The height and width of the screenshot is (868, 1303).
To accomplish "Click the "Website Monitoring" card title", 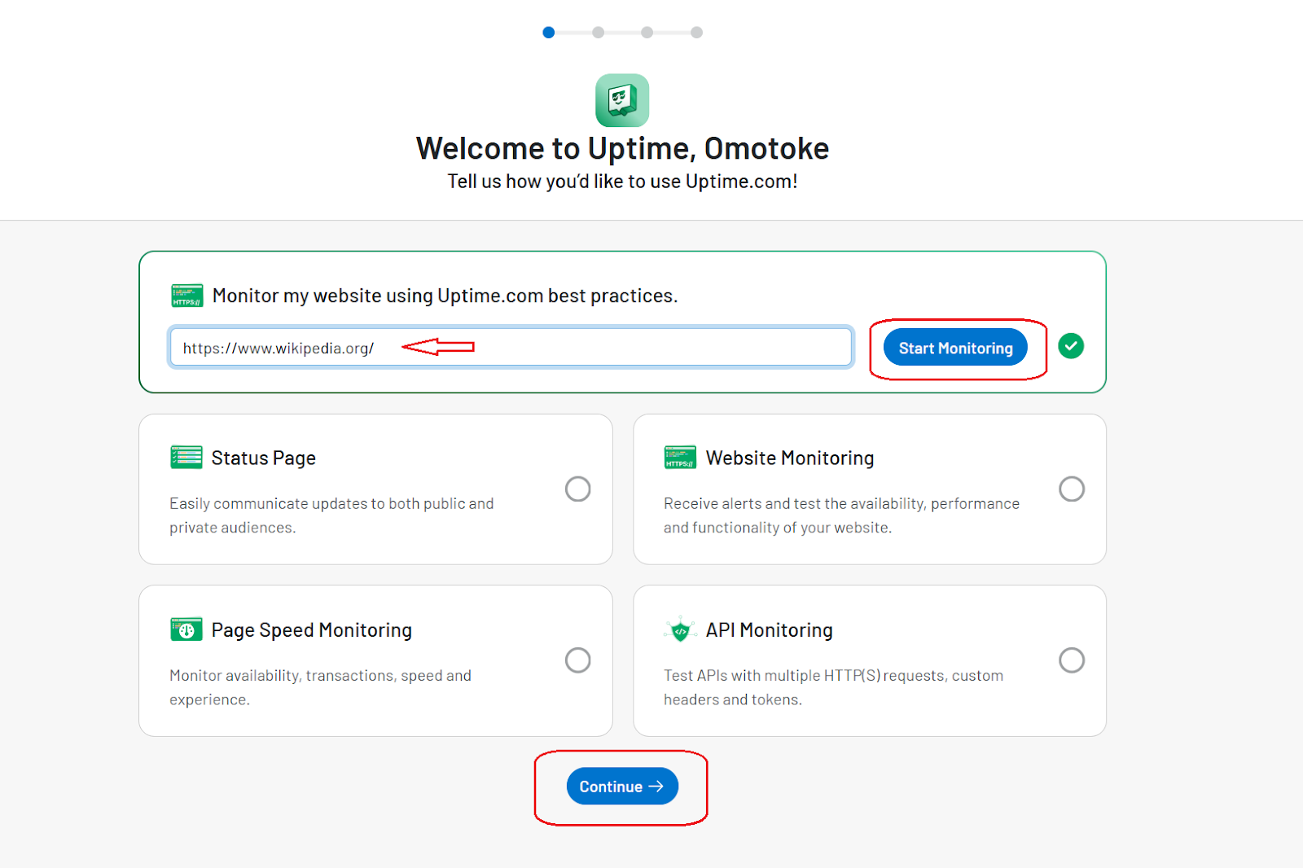I will click(x=790, y=458).
